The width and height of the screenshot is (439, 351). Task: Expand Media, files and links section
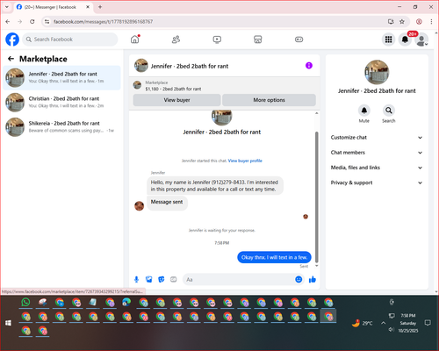click(x=377, y=168)
